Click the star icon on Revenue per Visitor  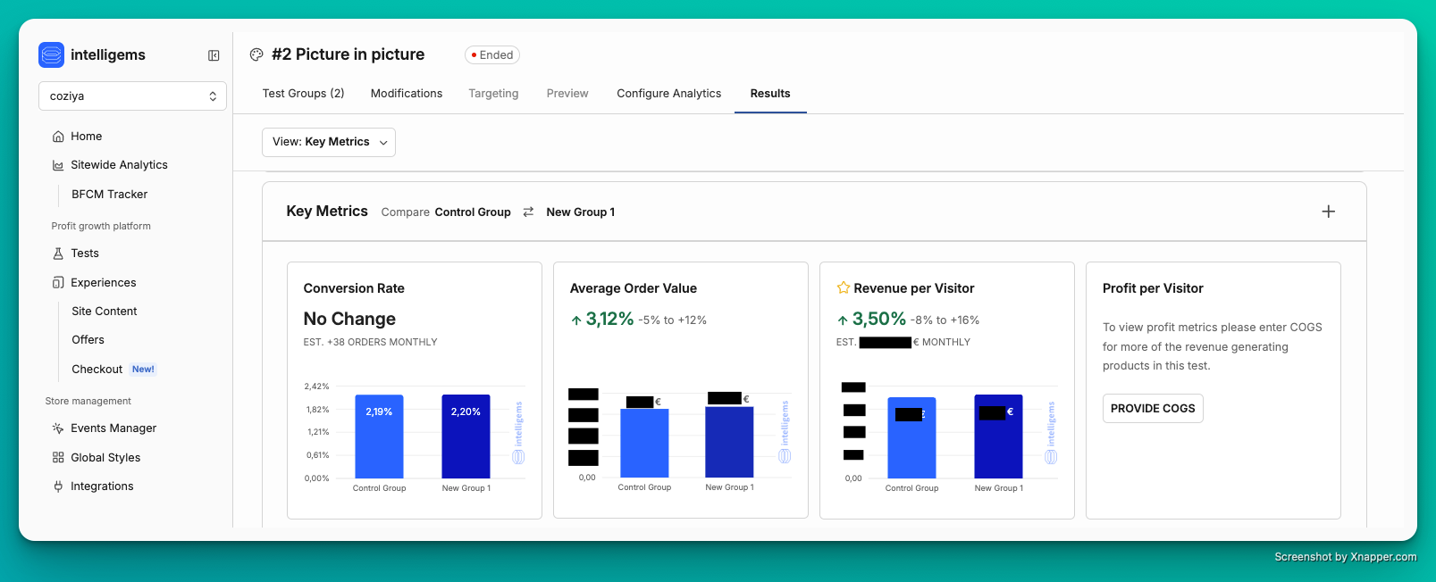[x=843, y=288]
